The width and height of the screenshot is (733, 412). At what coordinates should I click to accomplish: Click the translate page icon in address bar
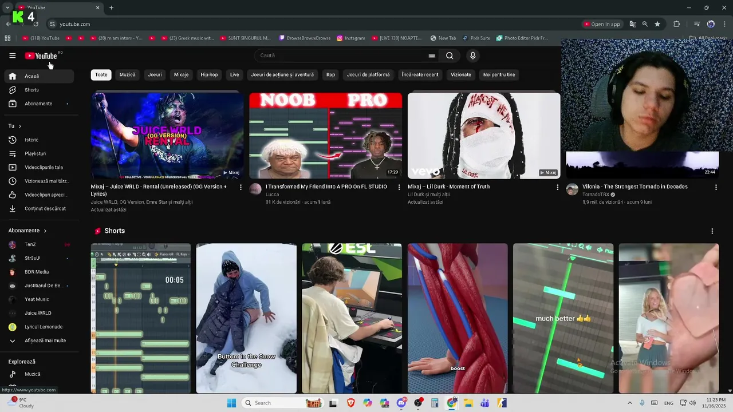pyautogui.click(x=633, y=24)
